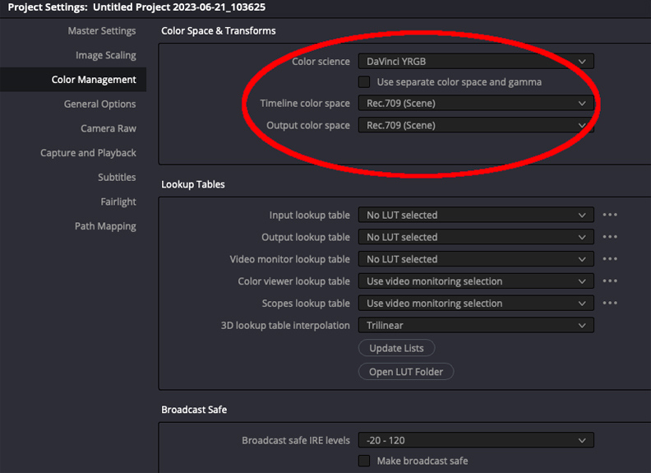
Task: Click the Scopes lookup table label
Action: [306, 303]
